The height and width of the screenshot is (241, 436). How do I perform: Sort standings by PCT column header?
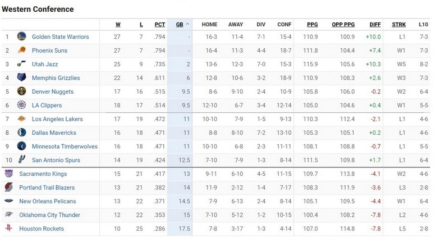point(160,24)
